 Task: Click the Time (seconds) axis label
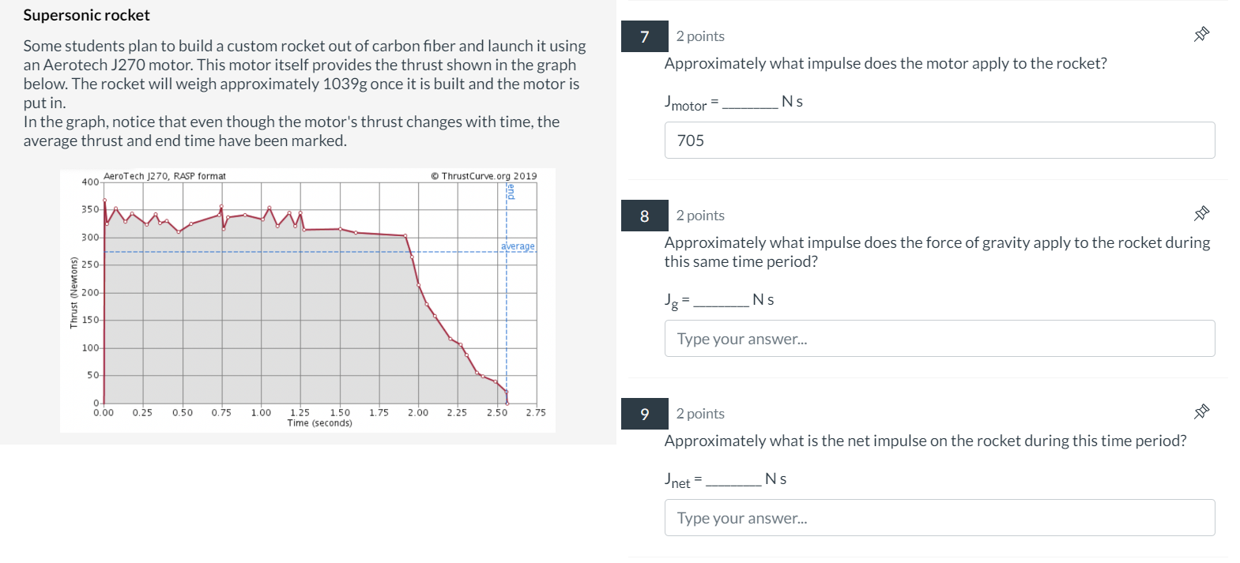319,422
